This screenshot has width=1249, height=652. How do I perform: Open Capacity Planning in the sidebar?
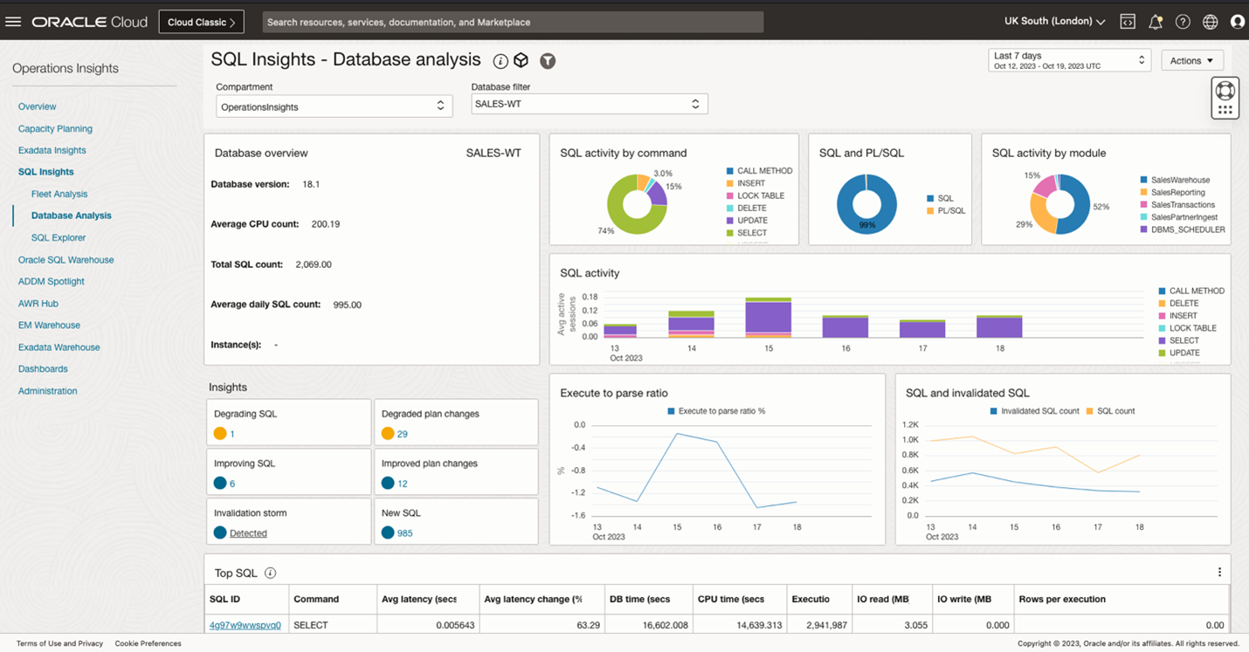point(55,128)
